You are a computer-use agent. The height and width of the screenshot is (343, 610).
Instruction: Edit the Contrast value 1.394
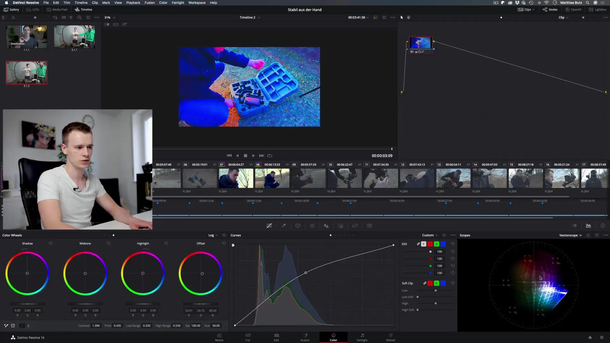[x=96, y=326]
